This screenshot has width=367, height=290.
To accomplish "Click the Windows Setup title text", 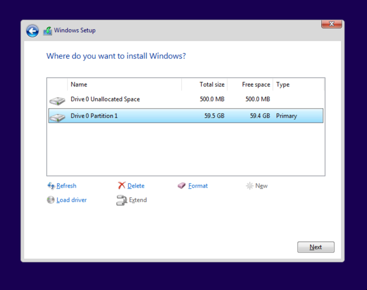I will coord(75,30).
